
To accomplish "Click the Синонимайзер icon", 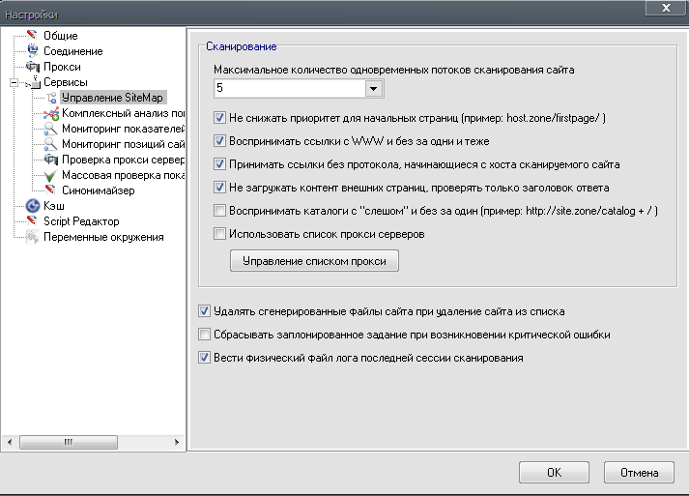I will (x=51, y=190).
